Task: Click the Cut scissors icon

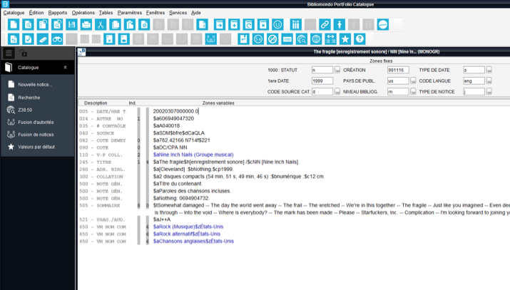Action: coord(101,24)
